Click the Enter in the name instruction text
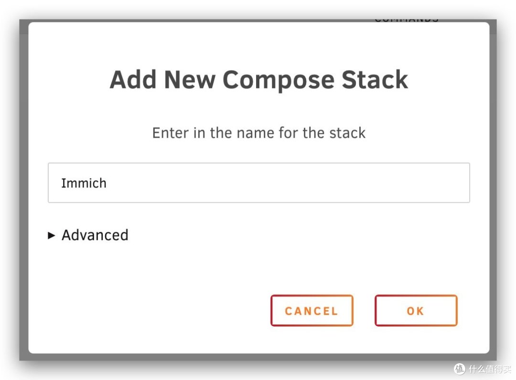 [258, 132]
